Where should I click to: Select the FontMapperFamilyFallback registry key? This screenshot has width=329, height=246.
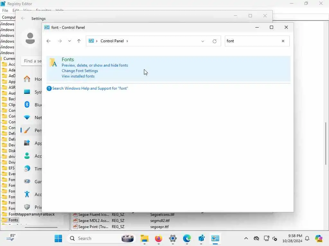pyautogui.click(x=31, y=214)
